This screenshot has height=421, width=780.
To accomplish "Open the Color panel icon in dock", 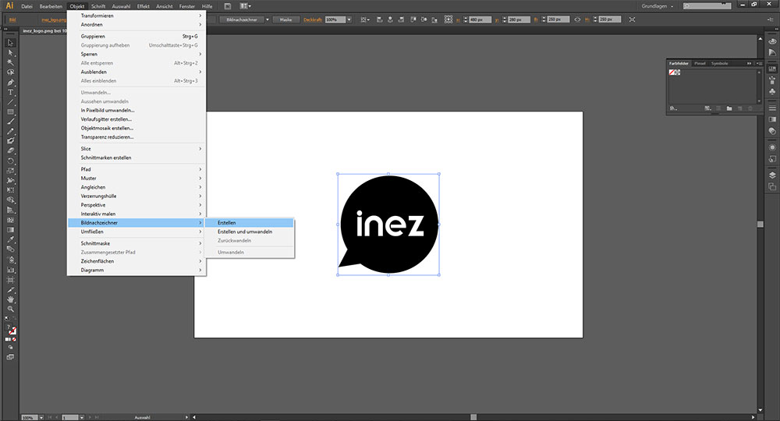I will [772, 41].
